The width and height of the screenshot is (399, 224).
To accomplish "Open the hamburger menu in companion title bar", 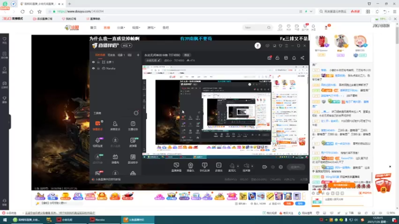I will [x=286, y=46].
